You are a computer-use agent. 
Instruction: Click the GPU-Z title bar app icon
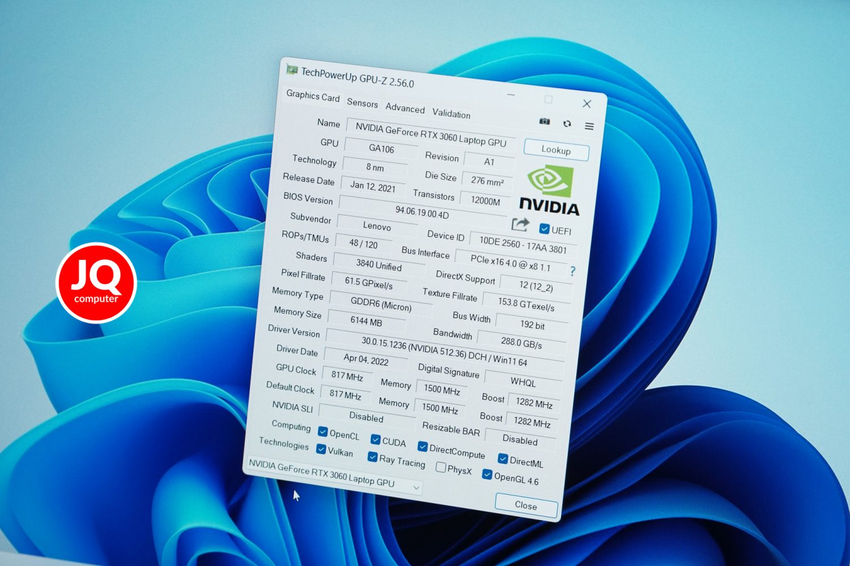[292, 70]
